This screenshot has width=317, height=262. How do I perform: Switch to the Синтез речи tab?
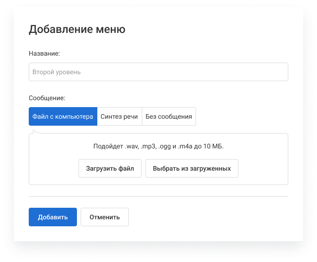(x=119, y=116)
